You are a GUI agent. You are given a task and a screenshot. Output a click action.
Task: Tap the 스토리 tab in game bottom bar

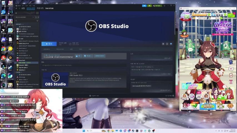tap(195, 106)
